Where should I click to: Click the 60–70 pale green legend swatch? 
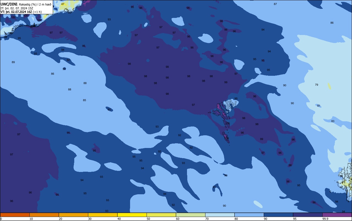pos(191,215)
